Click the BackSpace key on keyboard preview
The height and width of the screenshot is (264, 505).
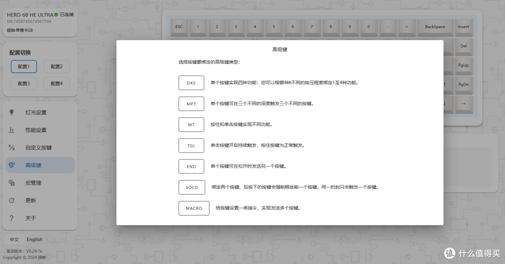[435, 27]
